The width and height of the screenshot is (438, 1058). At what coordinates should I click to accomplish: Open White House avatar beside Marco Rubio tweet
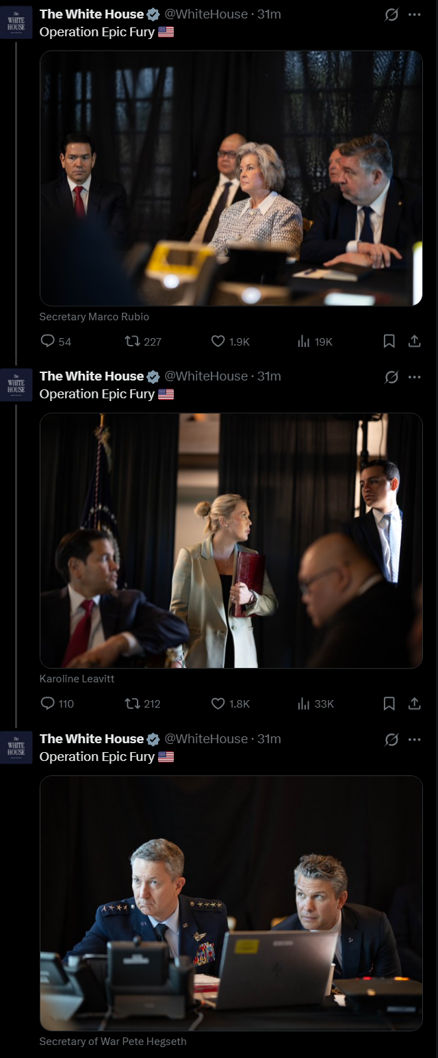tap(16, 22)
